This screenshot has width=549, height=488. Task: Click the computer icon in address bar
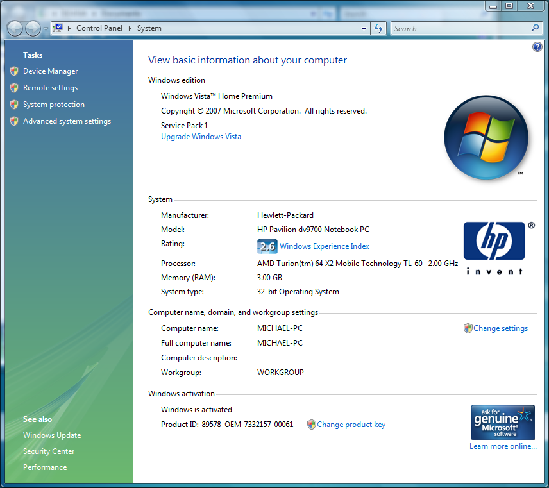[x=58, y=28]
